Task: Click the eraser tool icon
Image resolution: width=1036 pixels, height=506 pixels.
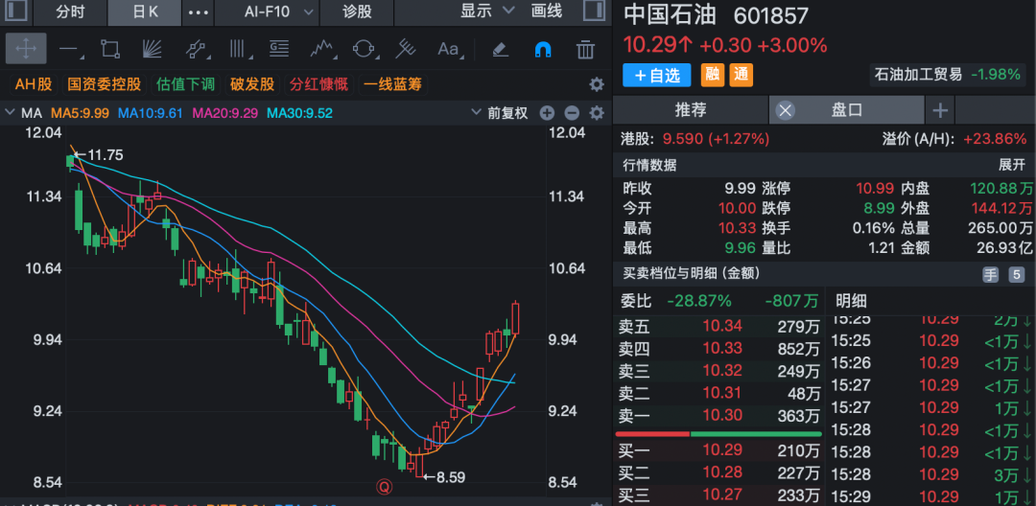Action: click(500, 49)
